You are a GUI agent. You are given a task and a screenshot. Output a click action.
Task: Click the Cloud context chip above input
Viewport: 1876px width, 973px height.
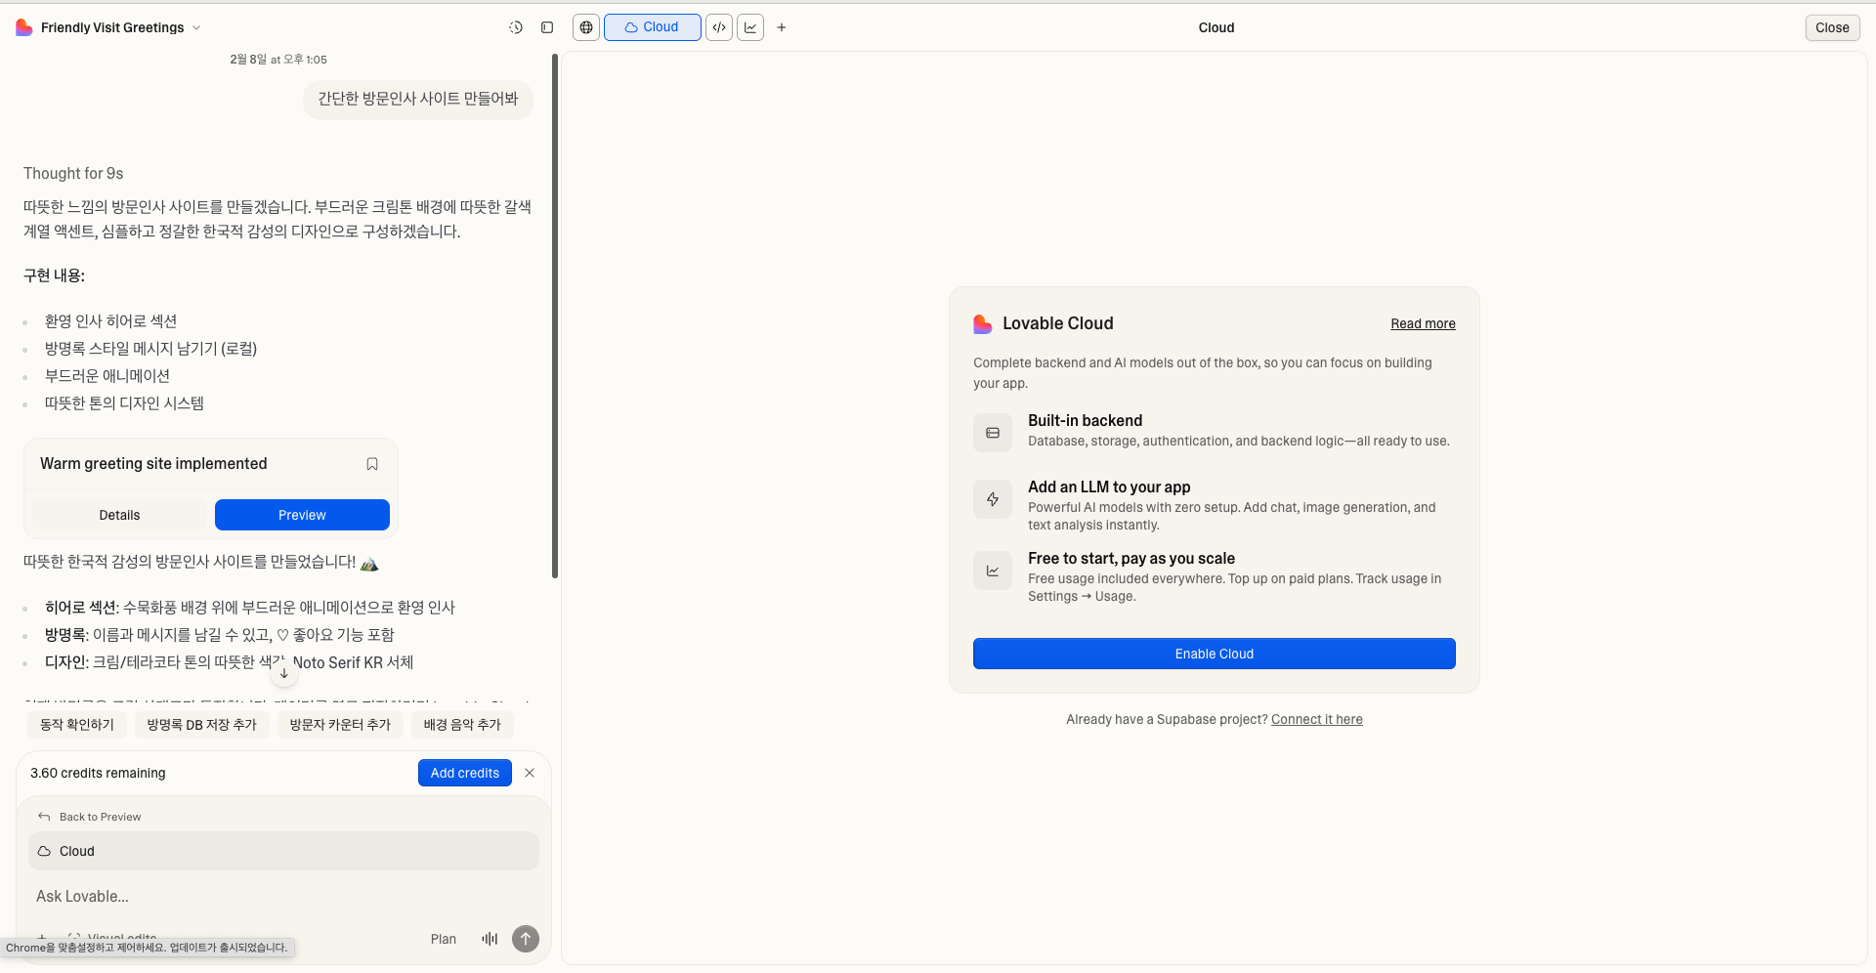point(283,851)
